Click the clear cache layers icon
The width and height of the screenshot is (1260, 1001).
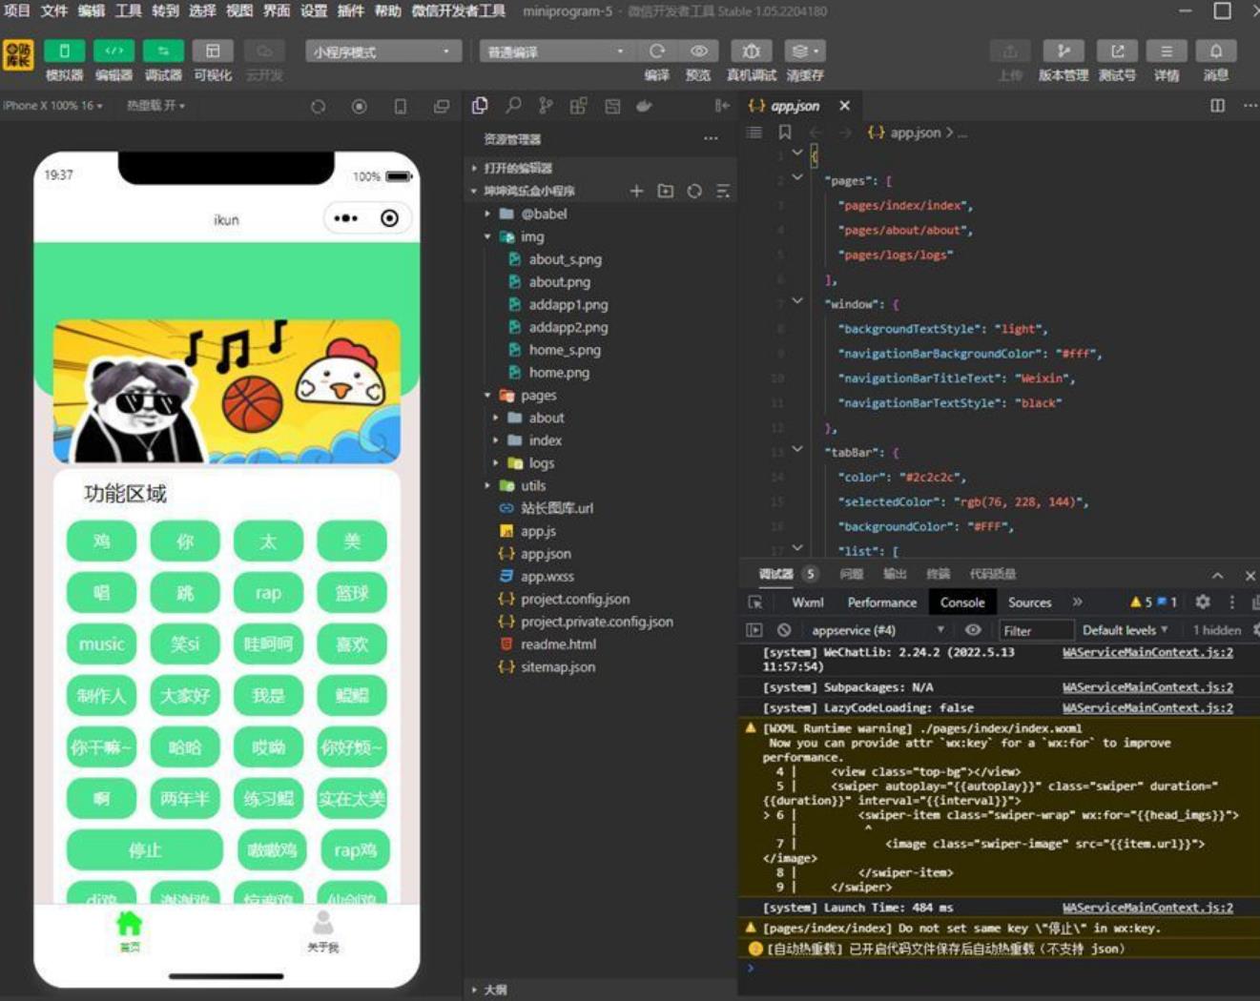coord(804,51)
